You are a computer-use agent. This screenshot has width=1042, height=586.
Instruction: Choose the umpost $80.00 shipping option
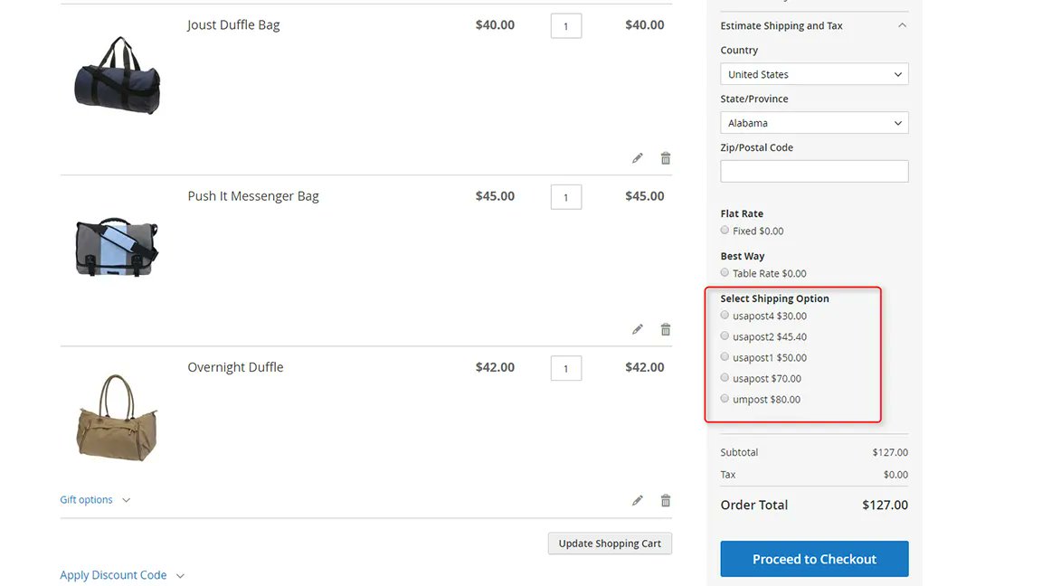click(725, 398)
